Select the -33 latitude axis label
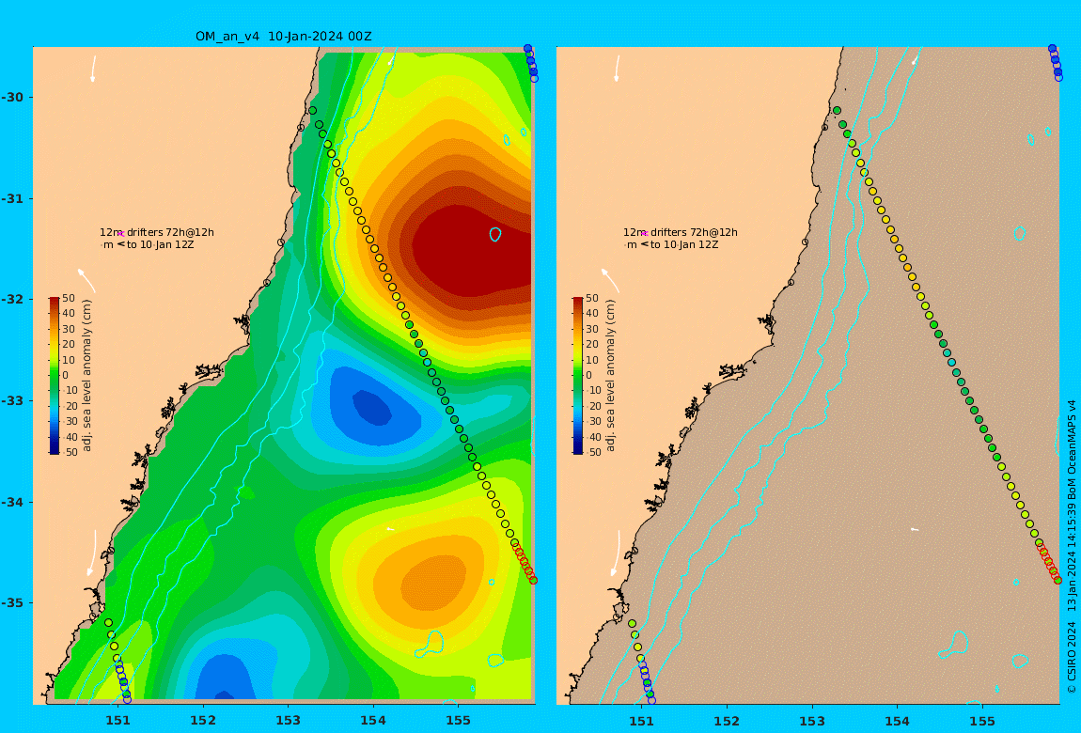 (x=11, y=400)
